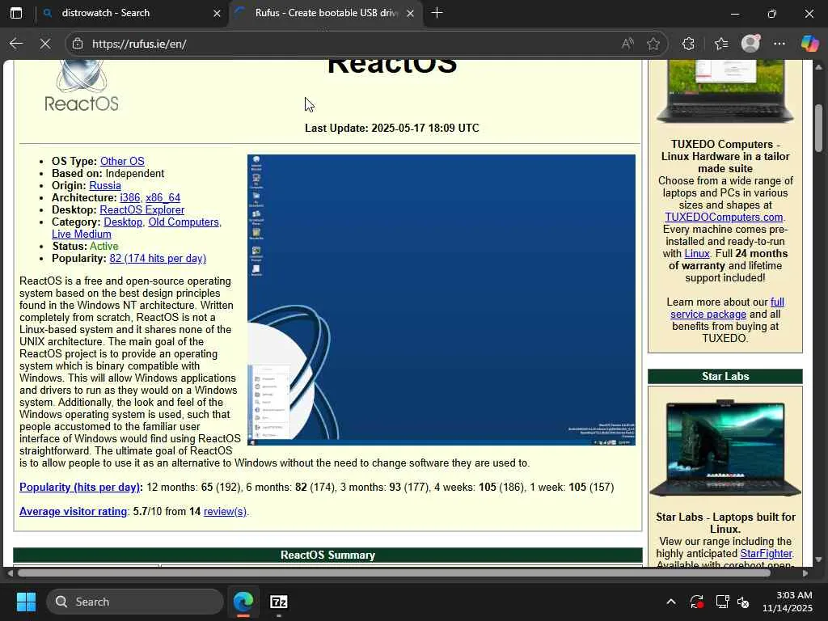The image size is (828, 621).
Task: Open the Other OS link
Action: tap(122, 161)
